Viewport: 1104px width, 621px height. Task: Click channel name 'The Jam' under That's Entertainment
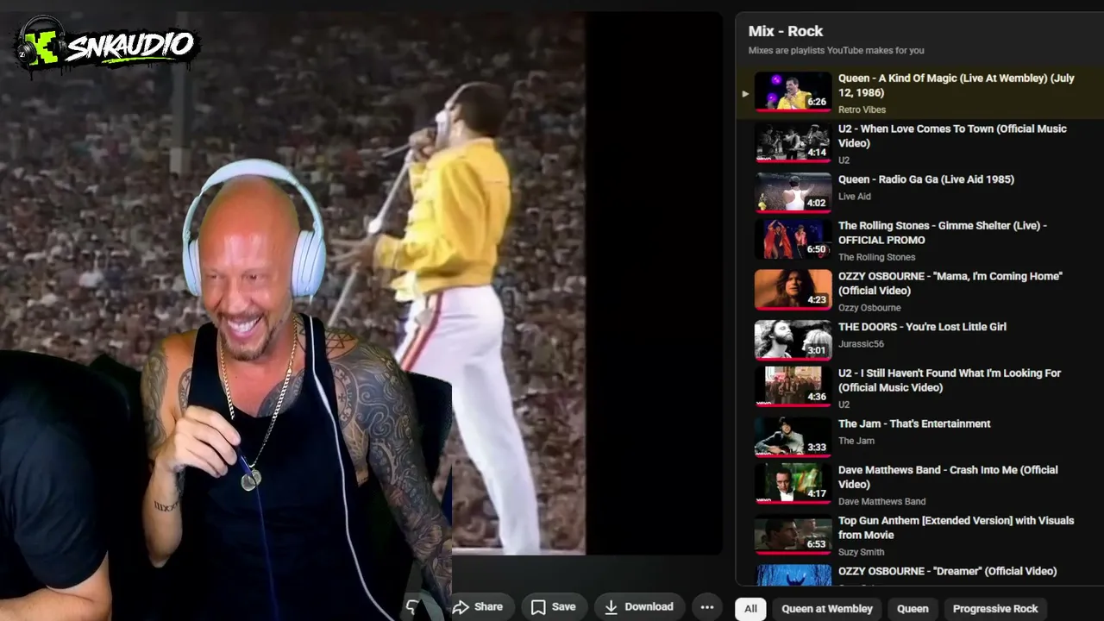point(856,441)
